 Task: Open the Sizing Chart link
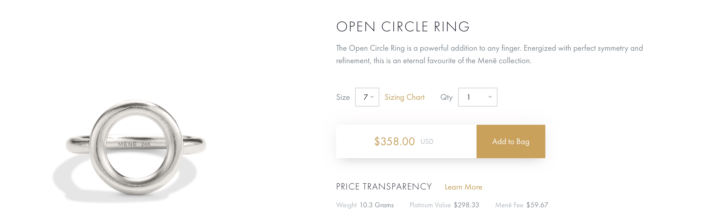[x=404, y=97]
